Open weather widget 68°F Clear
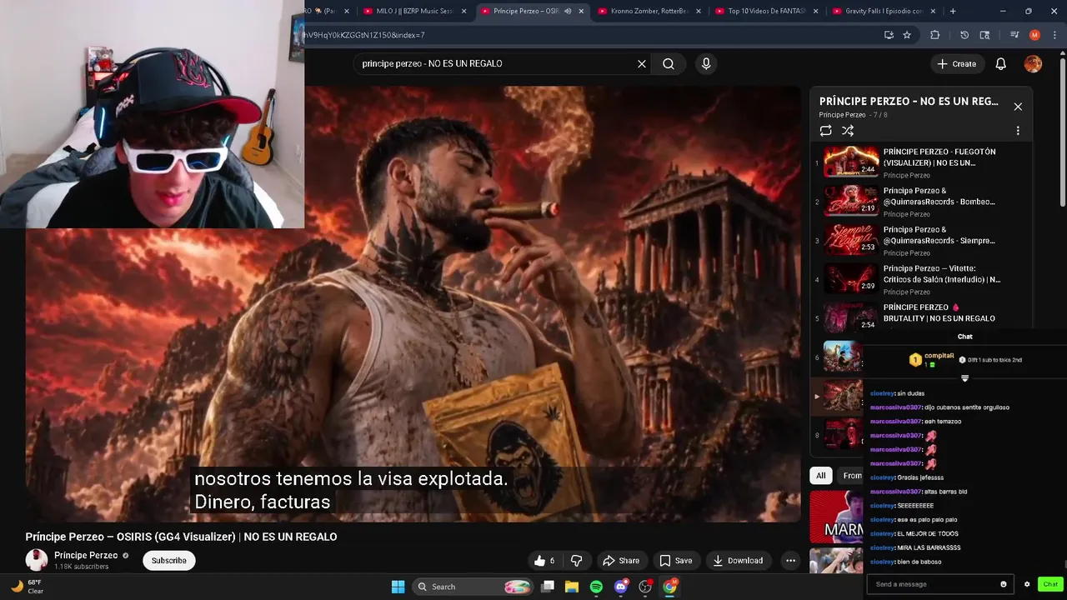 pyautogui.click(x=28, y=587)
